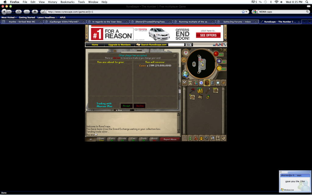Toggle Public chat setting
The height and width of the screenshot is (195, 312).
[x=112, y=140]
